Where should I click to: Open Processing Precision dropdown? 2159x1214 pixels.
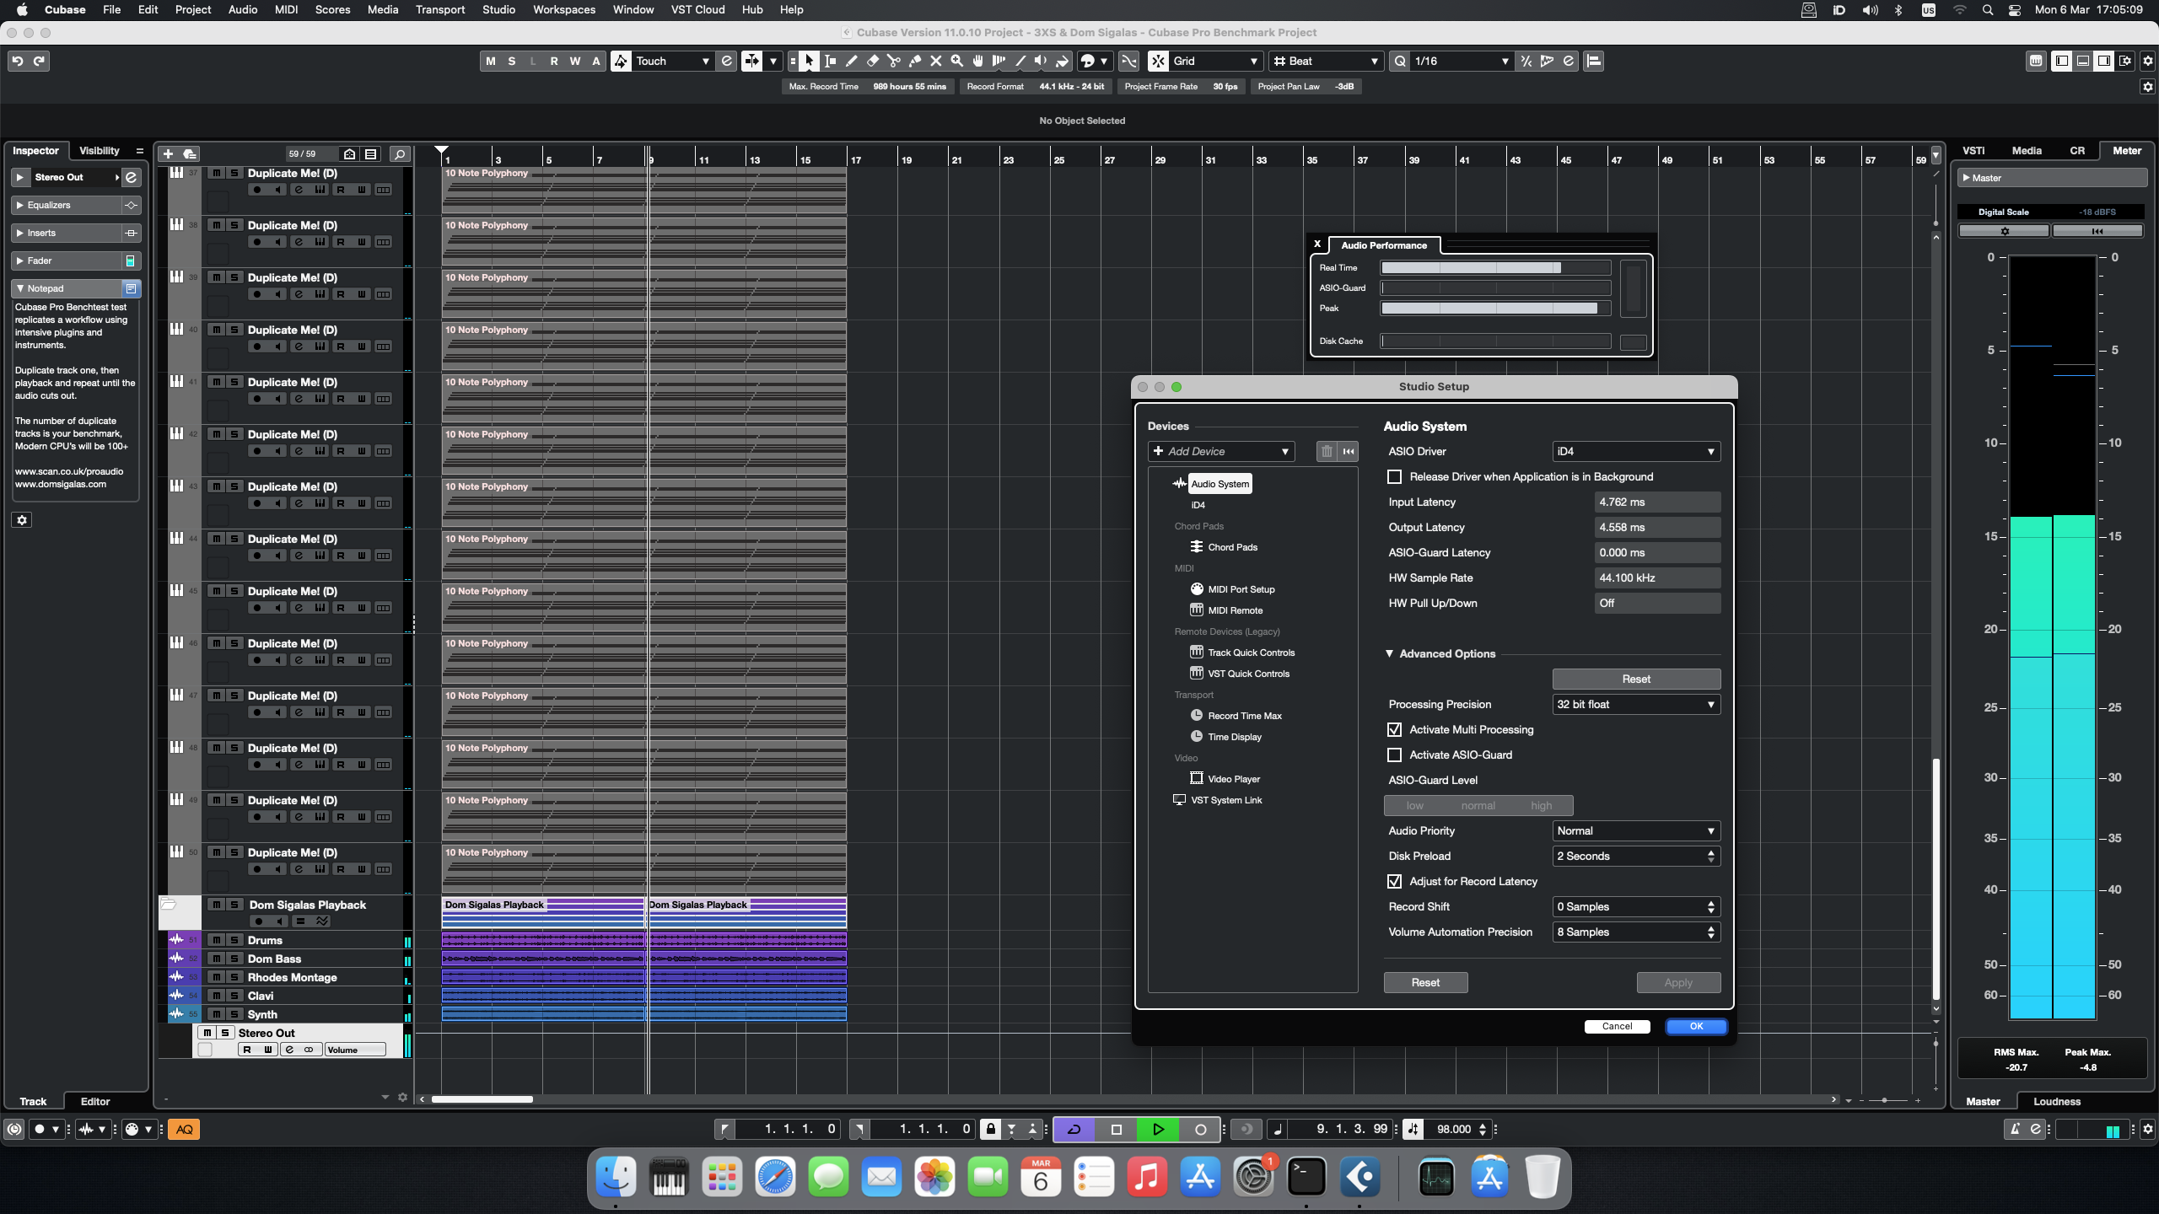[1635, 704]
